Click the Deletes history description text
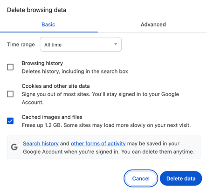 click(x=75, y=72)
